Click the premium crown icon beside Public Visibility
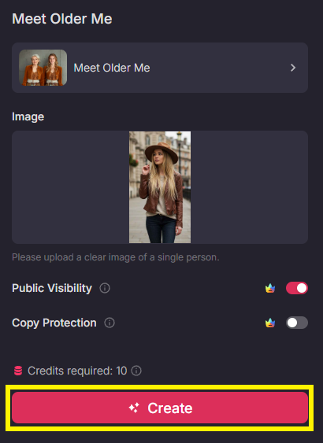323x443 pixels. point(270,288)
